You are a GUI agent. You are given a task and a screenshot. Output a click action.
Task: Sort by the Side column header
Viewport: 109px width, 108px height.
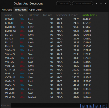pos(21,15)
